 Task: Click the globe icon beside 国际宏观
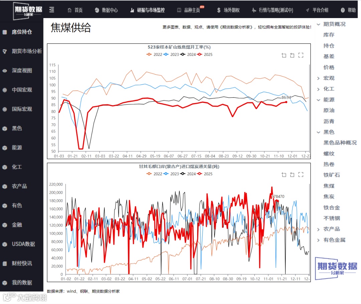[x=5, y=109]
